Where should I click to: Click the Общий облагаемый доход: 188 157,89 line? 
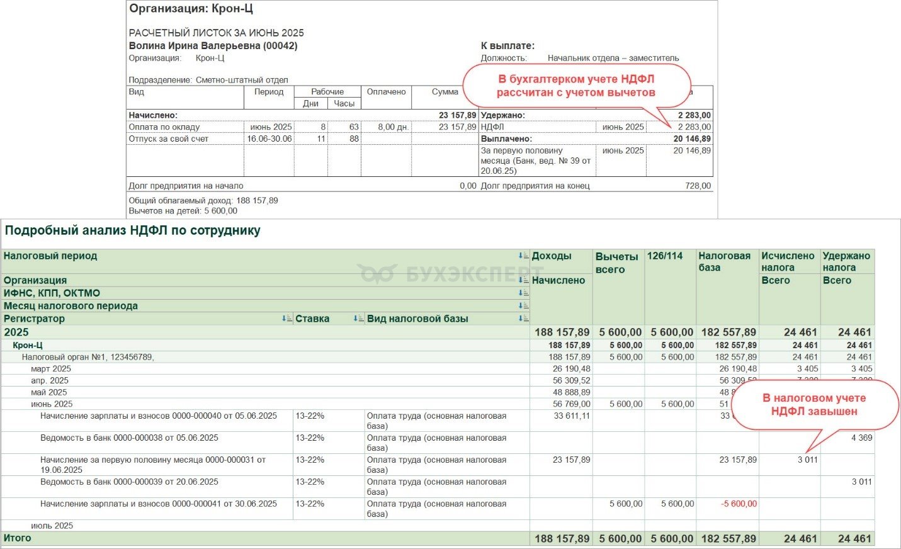(x=203, y=200)
